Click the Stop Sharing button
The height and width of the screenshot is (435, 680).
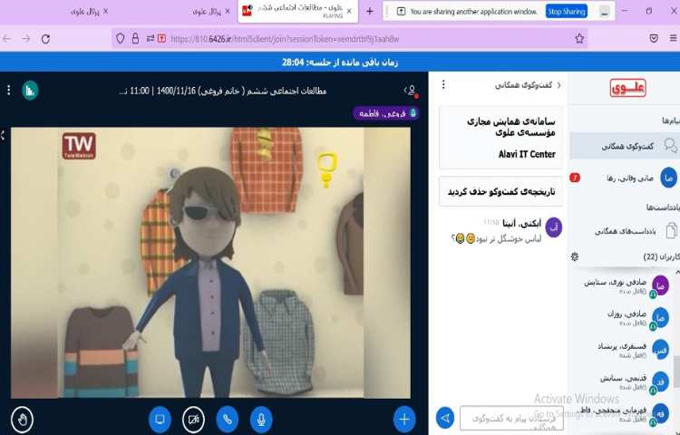(567, 11)
